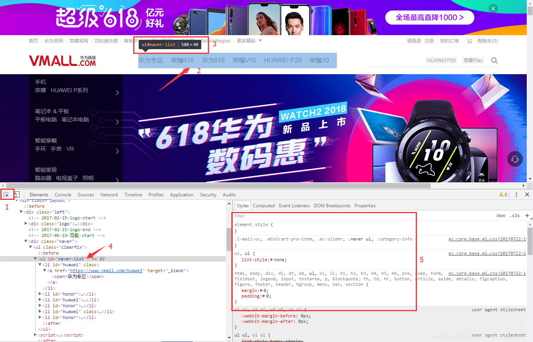
Task: Add a new style rule with plus icon
Action: click(x=527, y=216)
